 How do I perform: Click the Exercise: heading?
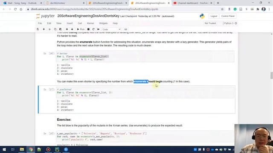(x=64, y=120)
